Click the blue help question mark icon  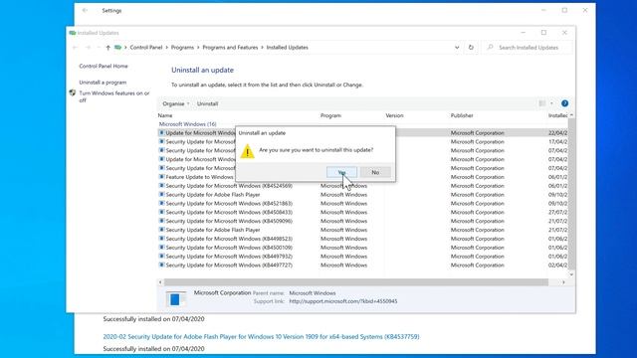564,103
